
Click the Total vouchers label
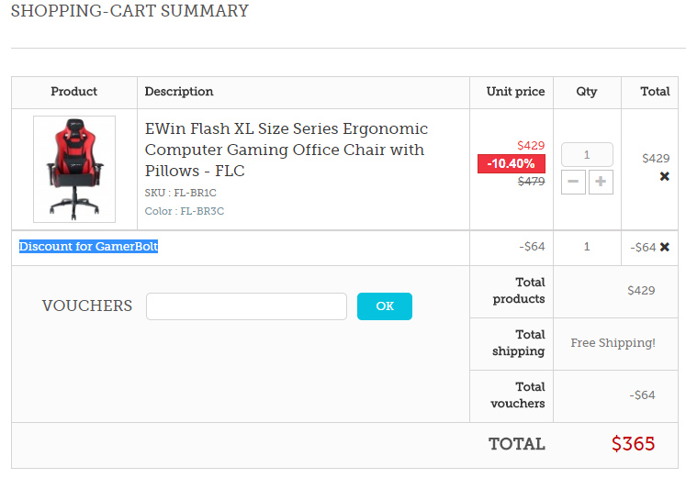(518, 395)
